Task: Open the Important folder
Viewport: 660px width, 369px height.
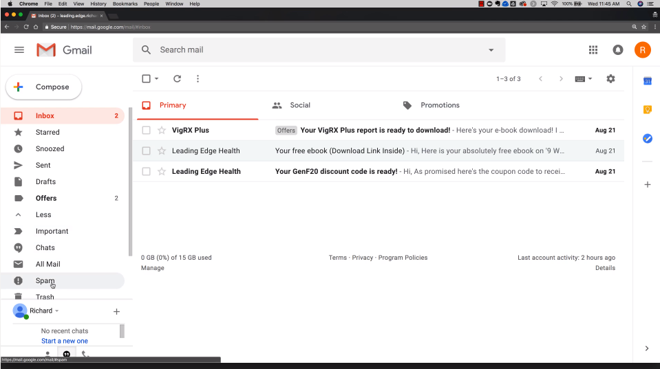Action: point(63,231)
